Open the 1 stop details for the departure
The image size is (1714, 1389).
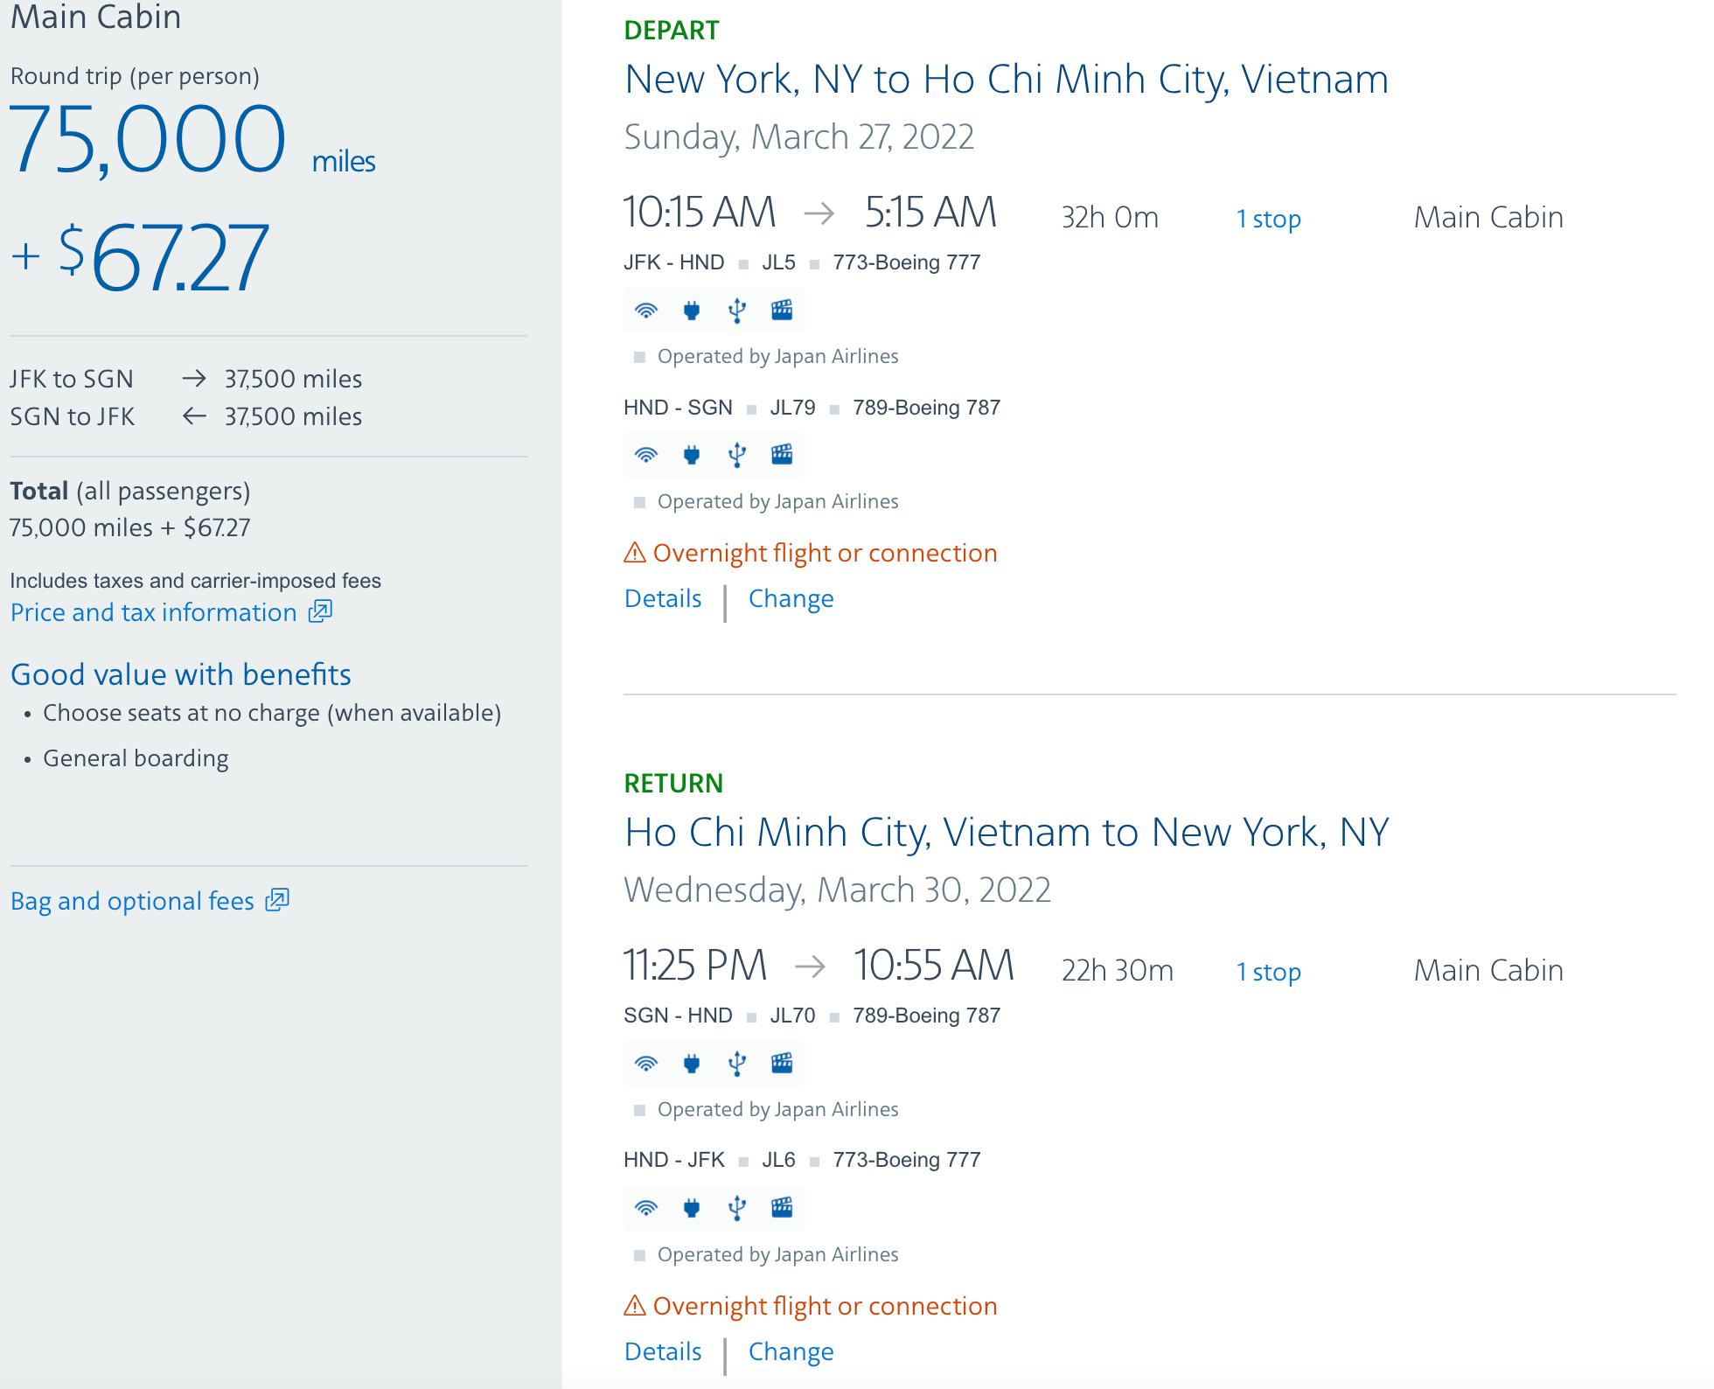click(x=1268, y=218)
